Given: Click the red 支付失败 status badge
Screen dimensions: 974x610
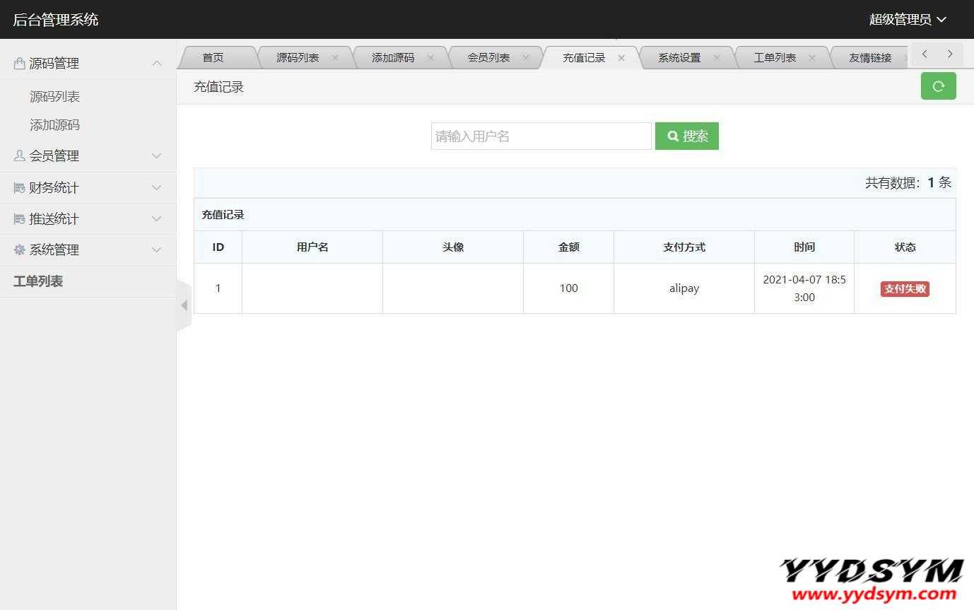Looking at the screenshot, I should click(905, 288).
